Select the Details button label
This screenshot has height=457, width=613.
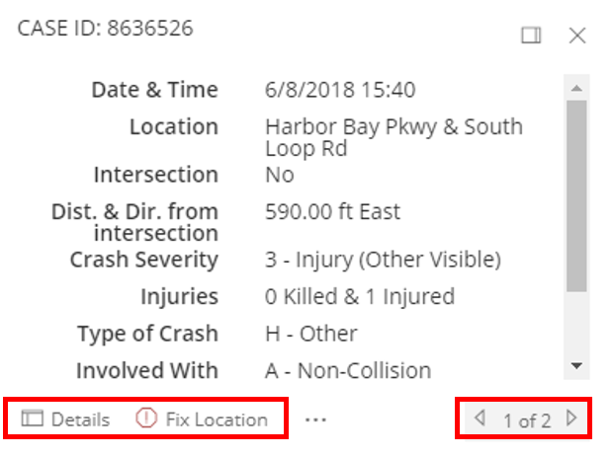point(80,419)
